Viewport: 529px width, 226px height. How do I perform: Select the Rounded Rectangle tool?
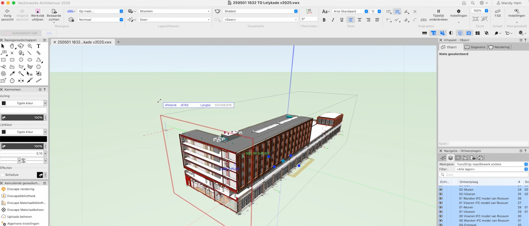pyautogui.click(x=12, y=60)
